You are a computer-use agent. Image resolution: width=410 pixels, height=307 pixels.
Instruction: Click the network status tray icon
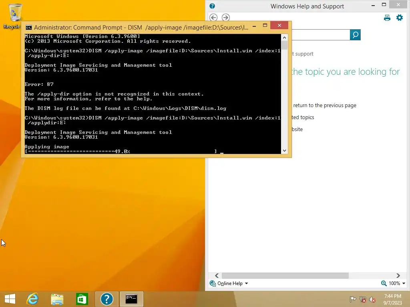(x=363, y=299)
